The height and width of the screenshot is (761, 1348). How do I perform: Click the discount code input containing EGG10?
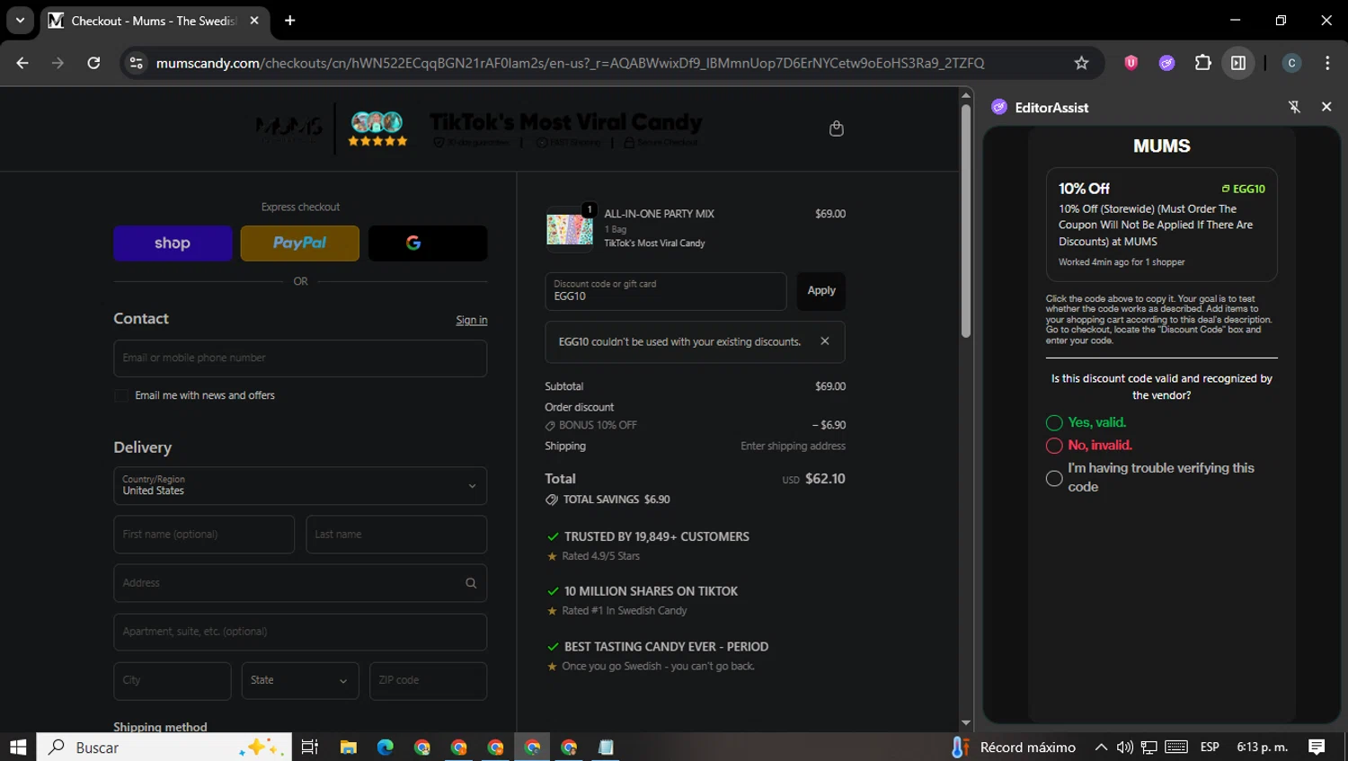[665, 291]
